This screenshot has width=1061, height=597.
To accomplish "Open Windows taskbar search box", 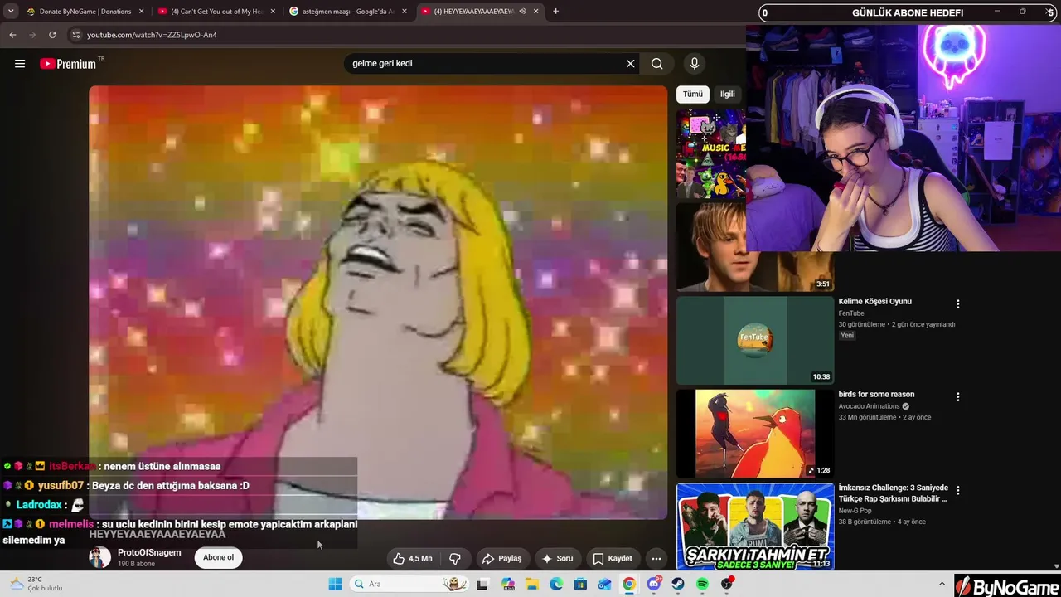I will [x=409, y=584].
